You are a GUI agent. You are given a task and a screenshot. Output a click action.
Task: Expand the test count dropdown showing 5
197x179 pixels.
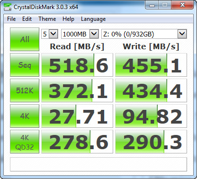(50, 34)
